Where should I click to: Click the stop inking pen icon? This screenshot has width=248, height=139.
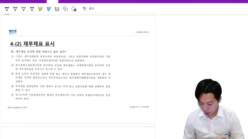coord(85,9)
